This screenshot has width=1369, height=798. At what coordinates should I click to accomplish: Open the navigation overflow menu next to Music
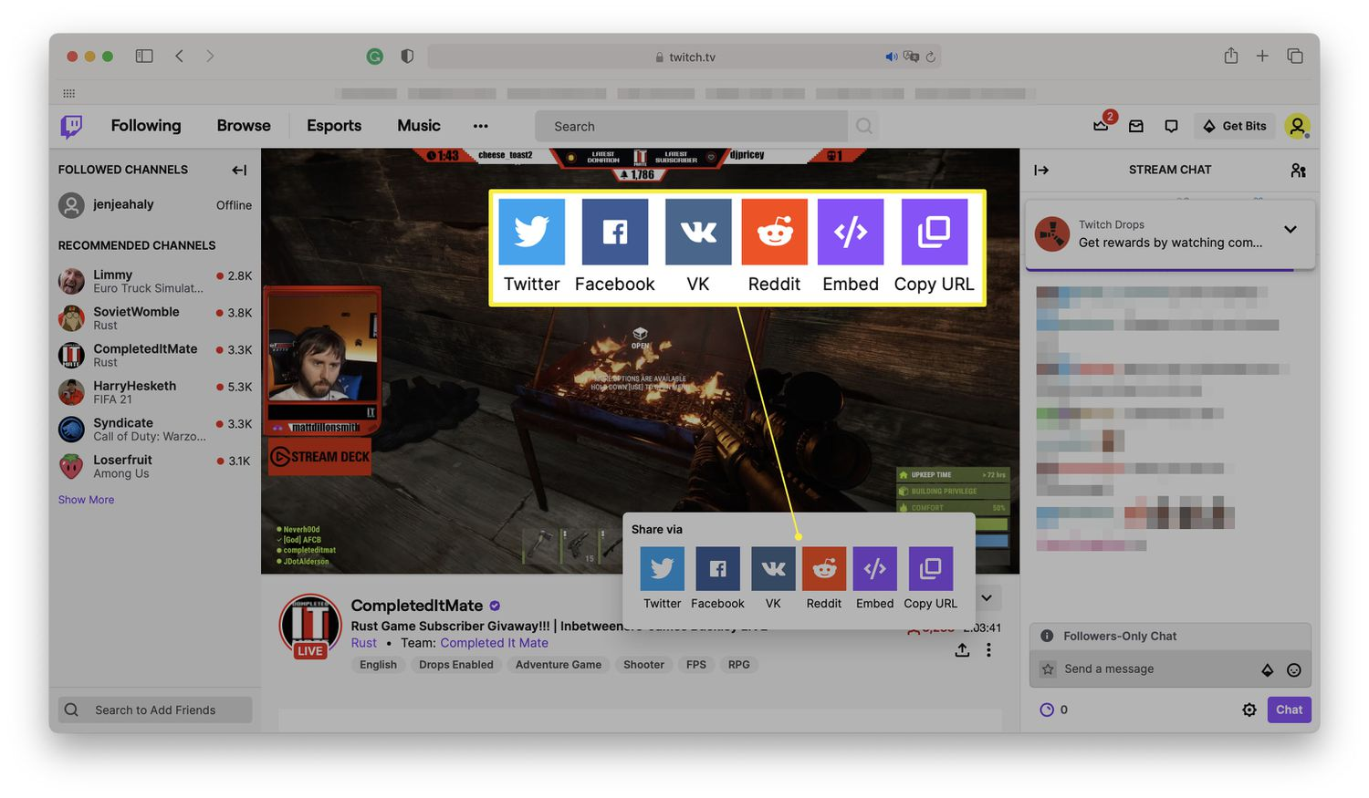(x=481, y=126)
